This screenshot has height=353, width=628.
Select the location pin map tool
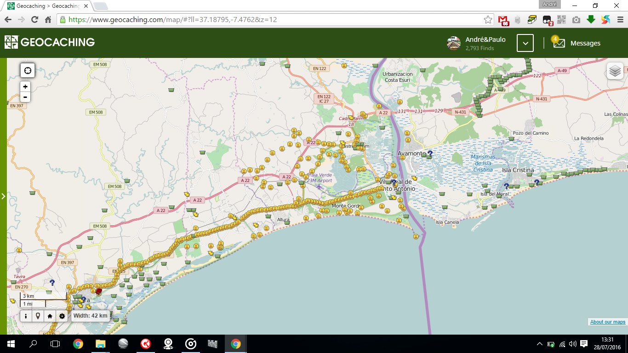click(x=38, y=316)
